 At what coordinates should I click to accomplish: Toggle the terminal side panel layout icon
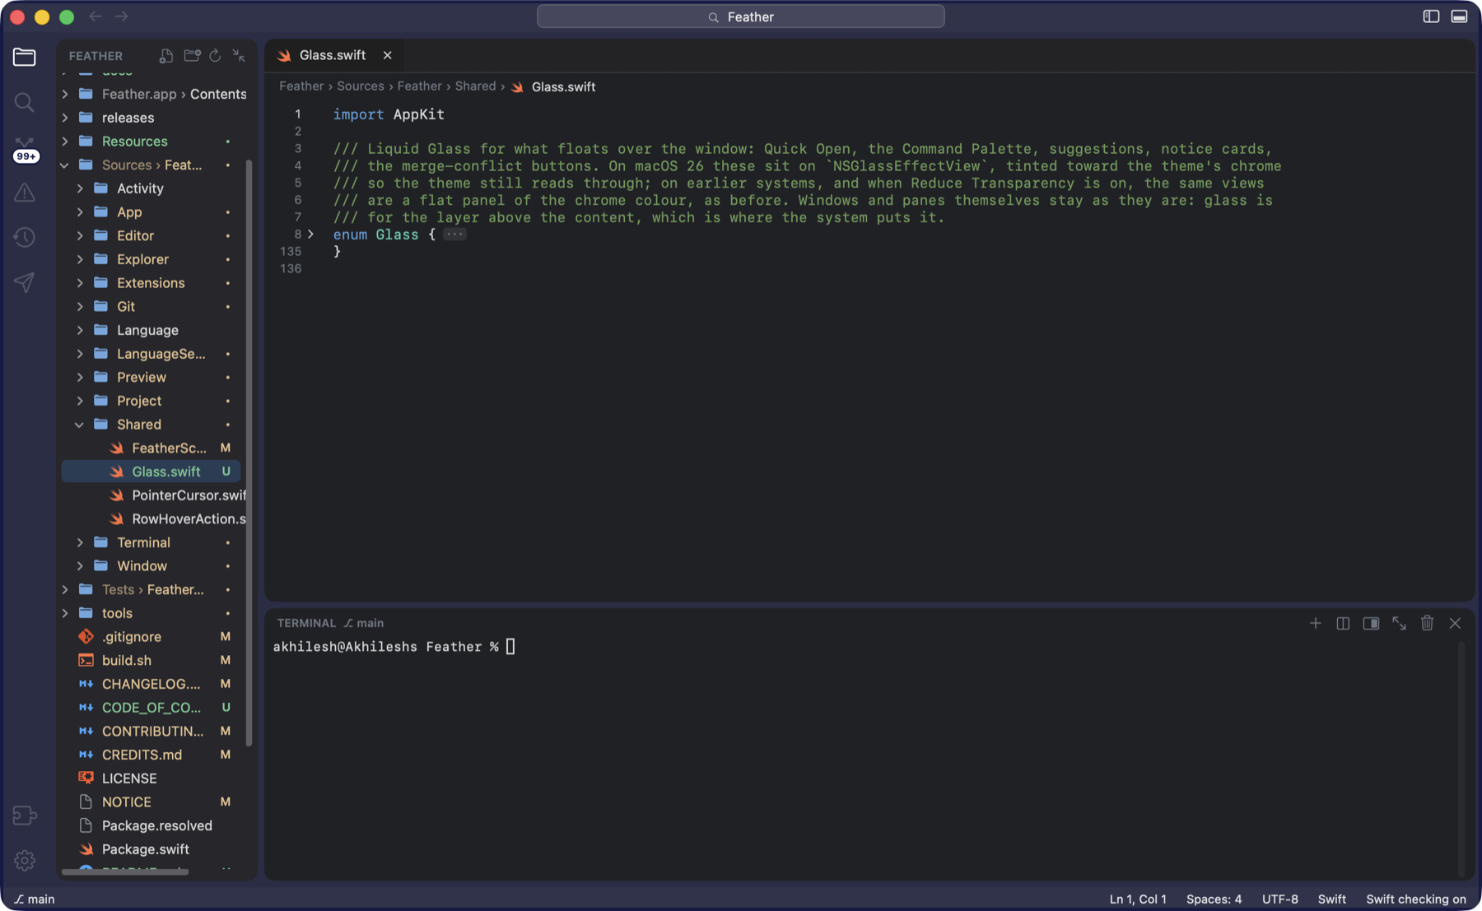(1371, 623)
